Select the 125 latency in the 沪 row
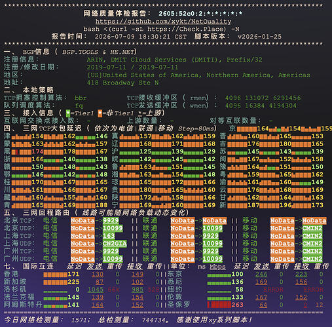Image resolution: width=332 pixels, height=327 pixels. (145, 151)
